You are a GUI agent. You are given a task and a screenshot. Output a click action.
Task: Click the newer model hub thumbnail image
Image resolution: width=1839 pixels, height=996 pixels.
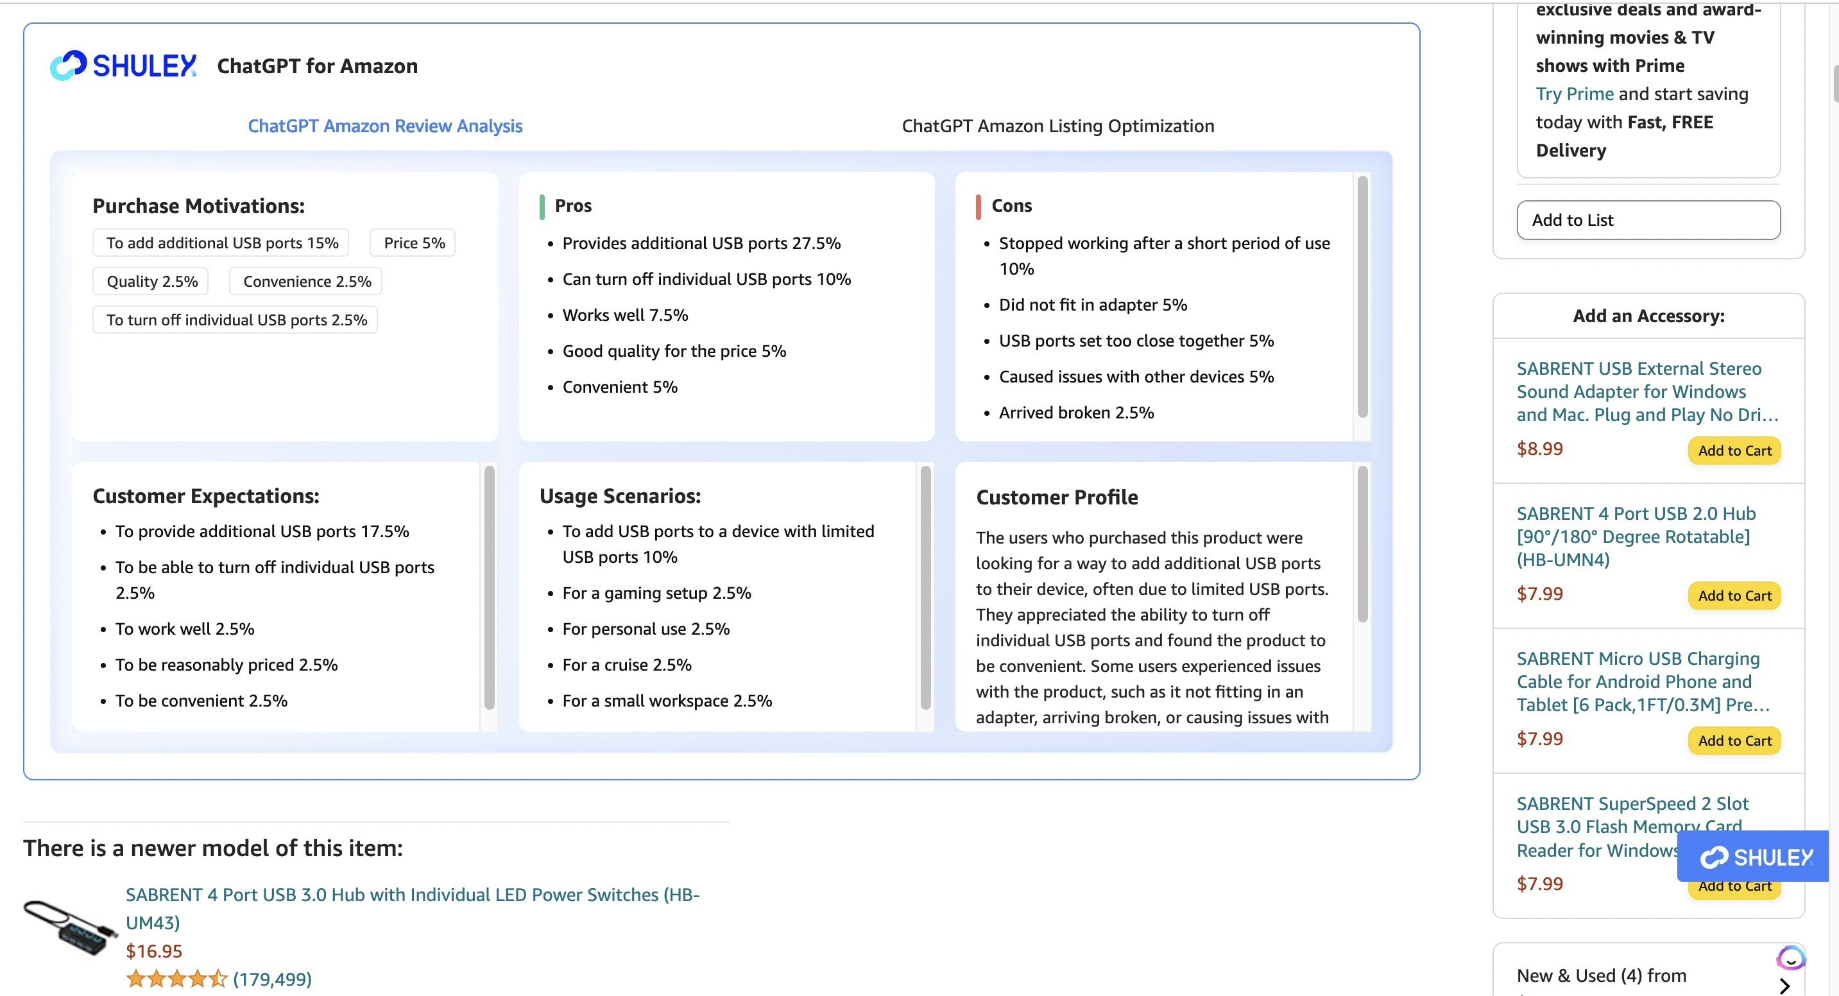click(70, 927)
